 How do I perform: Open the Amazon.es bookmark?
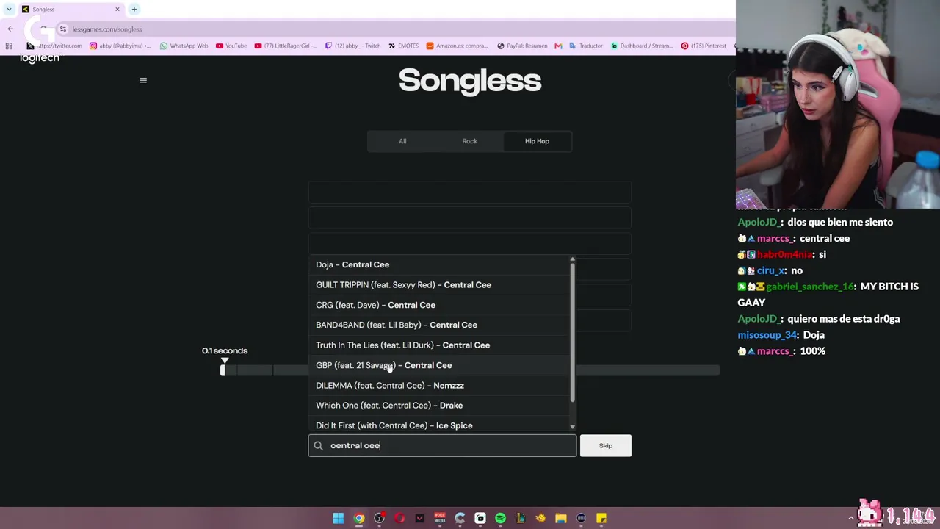click(x=457, y=46)
